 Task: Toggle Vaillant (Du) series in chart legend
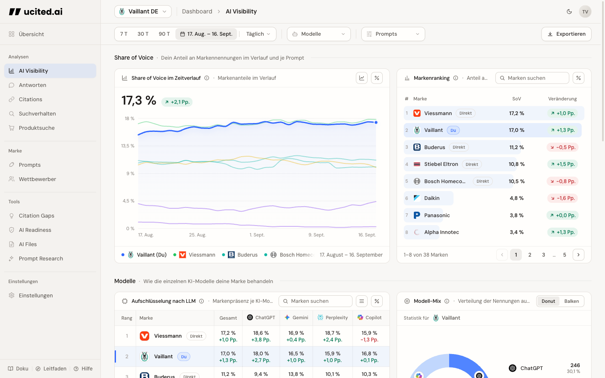[x=144, y=255]
